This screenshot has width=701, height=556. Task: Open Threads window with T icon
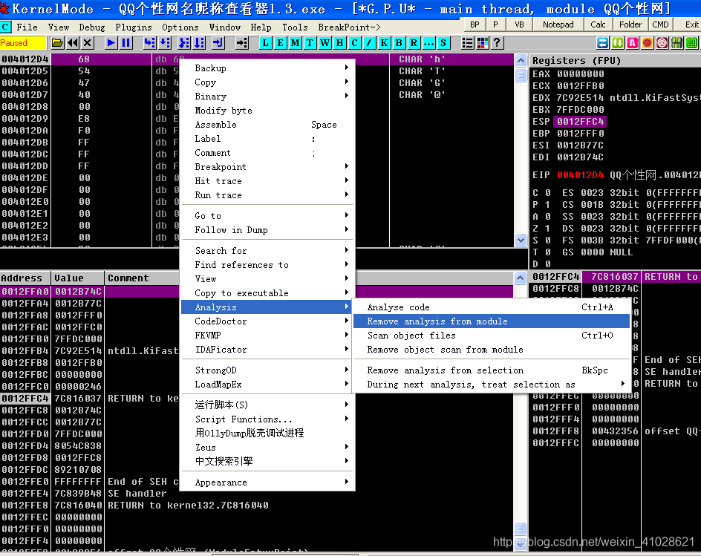point(310,43)
